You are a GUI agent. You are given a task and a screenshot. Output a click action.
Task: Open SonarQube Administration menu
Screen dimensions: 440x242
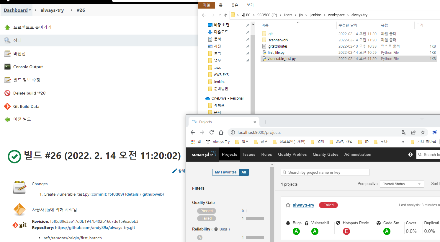pos(358,155)
